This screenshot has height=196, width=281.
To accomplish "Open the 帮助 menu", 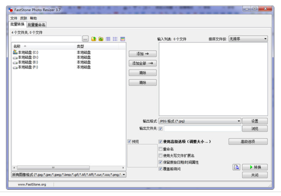I will pos(33,18).
